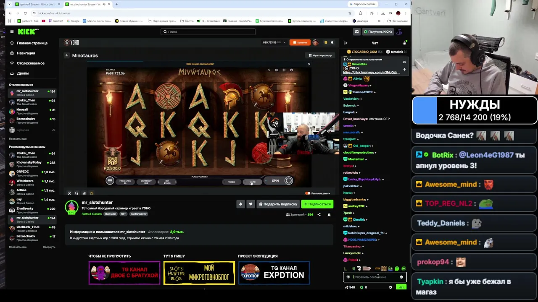Viewport: 538px width, 302px height.
Task: Open the YOHO balance currency dropdown
Action: [285, 42]
